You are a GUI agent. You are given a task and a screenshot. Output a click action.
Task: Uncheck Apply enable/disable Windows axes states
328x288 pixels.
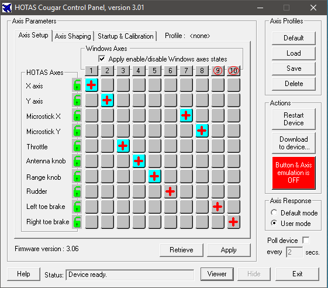(x=102, y=59)
